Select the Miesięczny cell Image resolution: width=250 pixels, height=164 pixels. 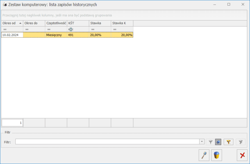pos(56,35)
